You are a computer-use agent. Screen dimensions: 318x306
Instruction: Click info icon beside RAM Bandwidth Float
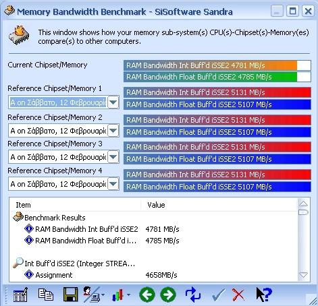point(29,240)
